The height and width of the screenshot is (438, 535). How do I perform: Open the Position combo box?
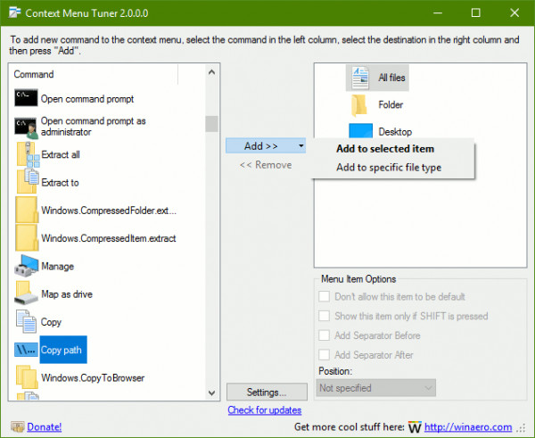[x=376, y=388]
